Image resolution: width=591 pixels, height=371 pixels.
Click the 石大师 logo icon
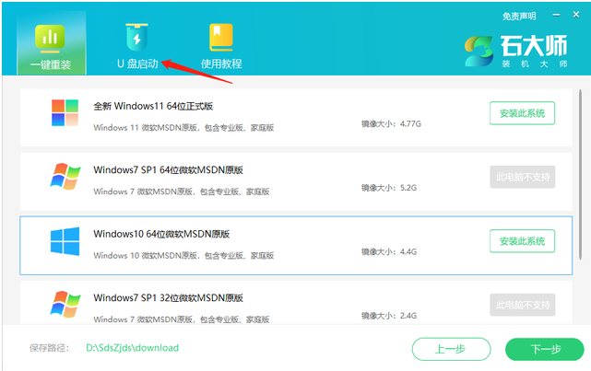479,52
